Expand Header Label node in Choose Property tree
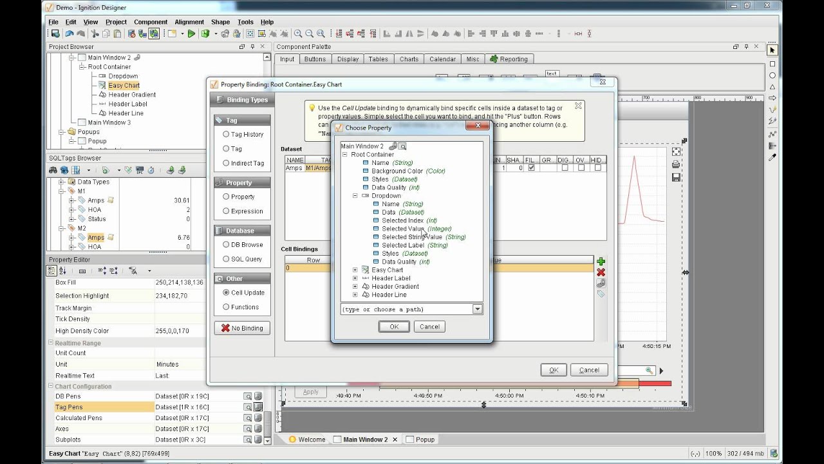 (355, 278)
